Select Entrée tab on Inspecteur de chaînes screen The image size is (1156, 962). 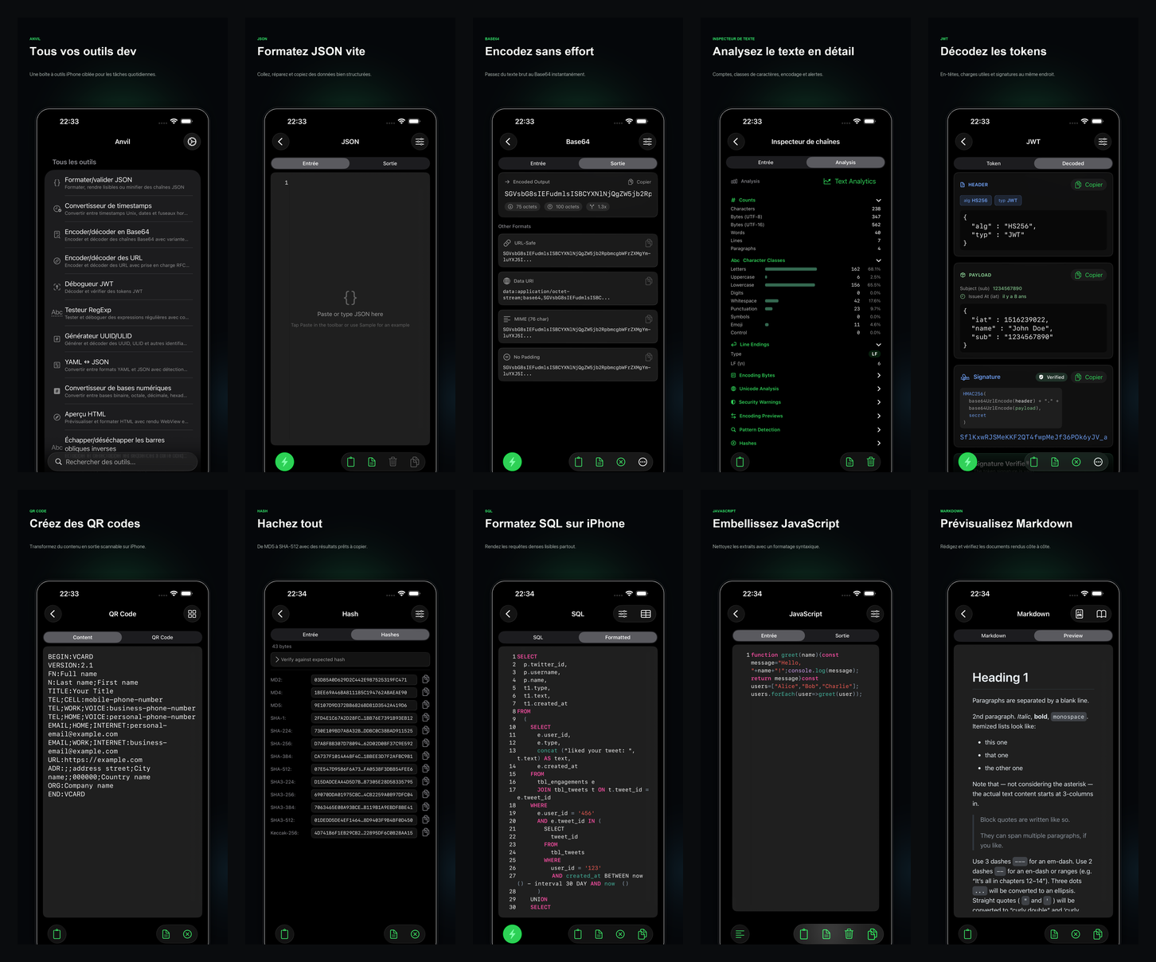766,162
